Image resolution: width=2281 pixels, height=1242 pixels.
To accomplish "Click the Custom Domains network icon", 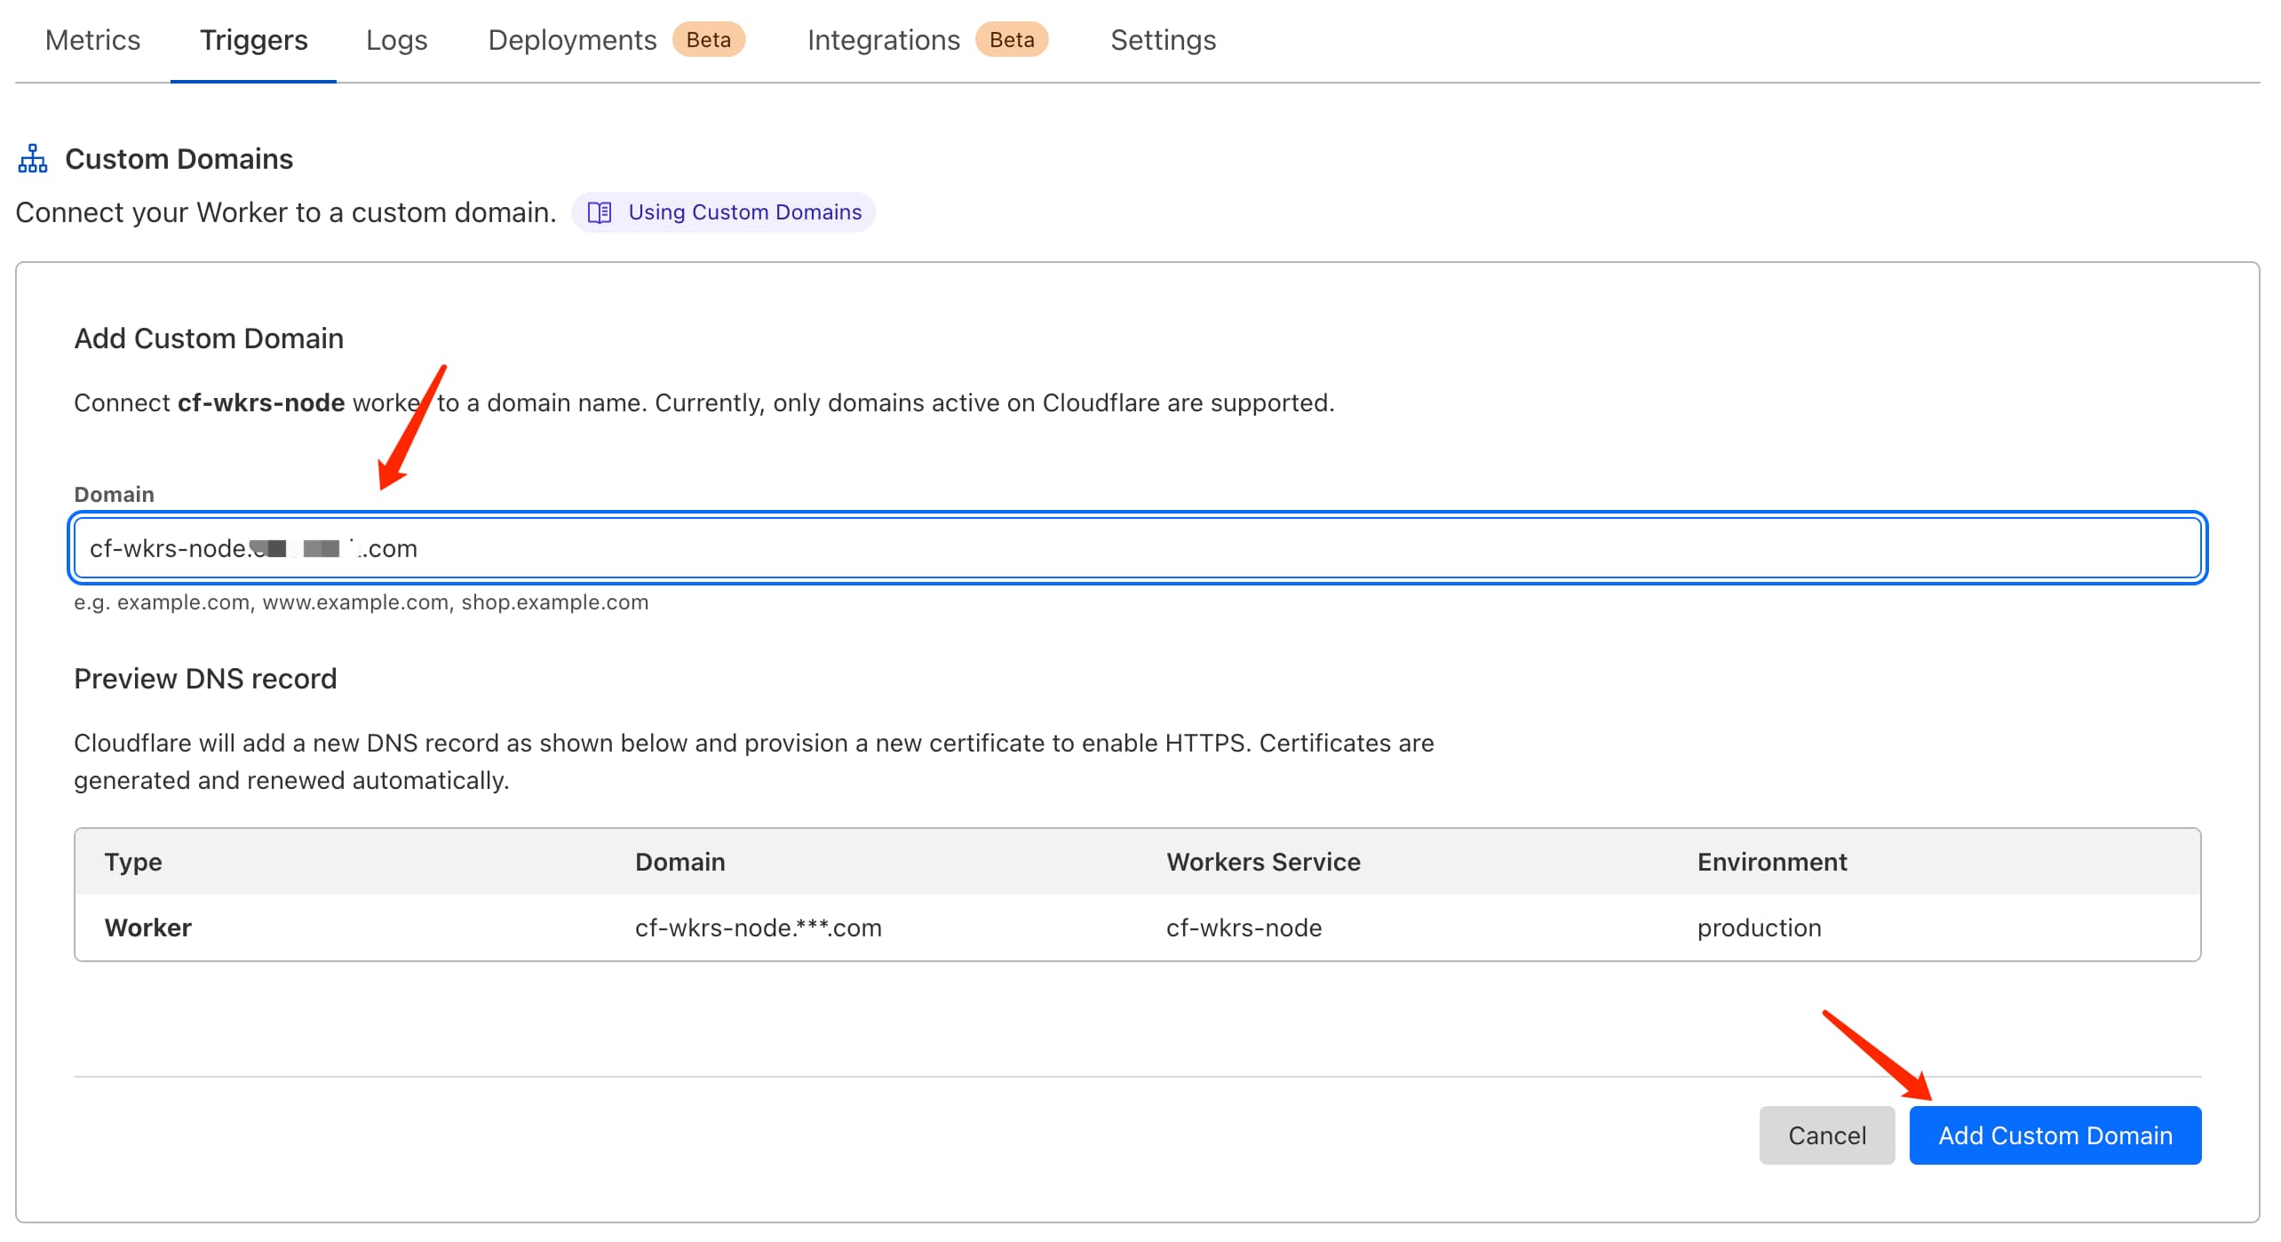I will (x=33, y=159).
